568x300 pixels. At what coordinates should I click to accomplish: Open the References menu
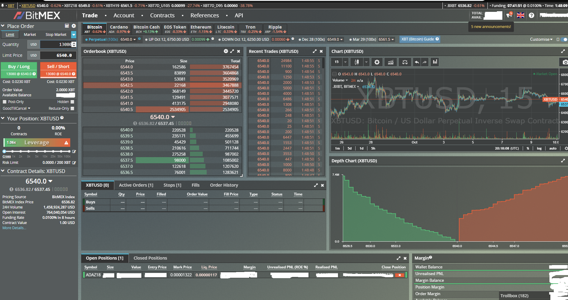[205, 15]
